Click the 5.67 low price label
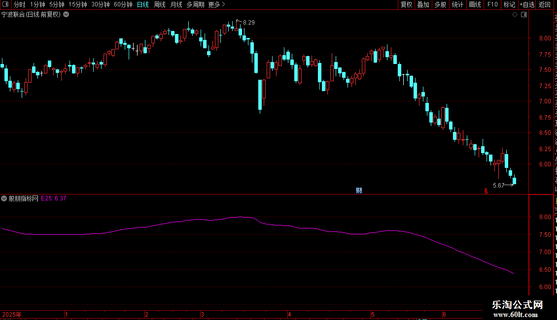Image resolution: width=557 pixels, height=320 pixels. click(499, 186)
